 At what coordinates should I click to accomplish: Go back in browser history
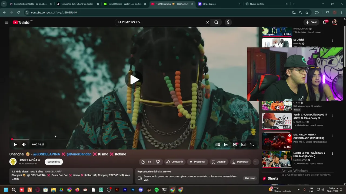4,12
